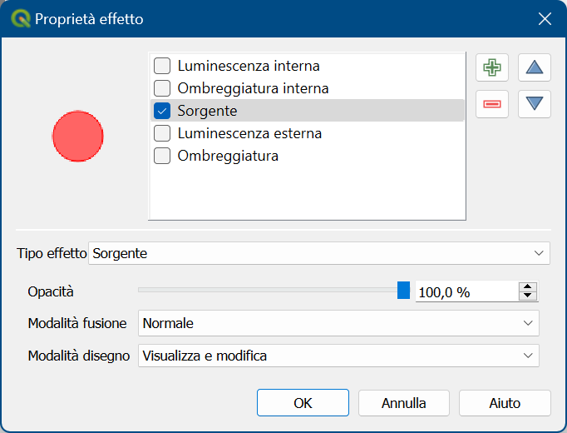Add a new effect with green plus

coord(492,67)
